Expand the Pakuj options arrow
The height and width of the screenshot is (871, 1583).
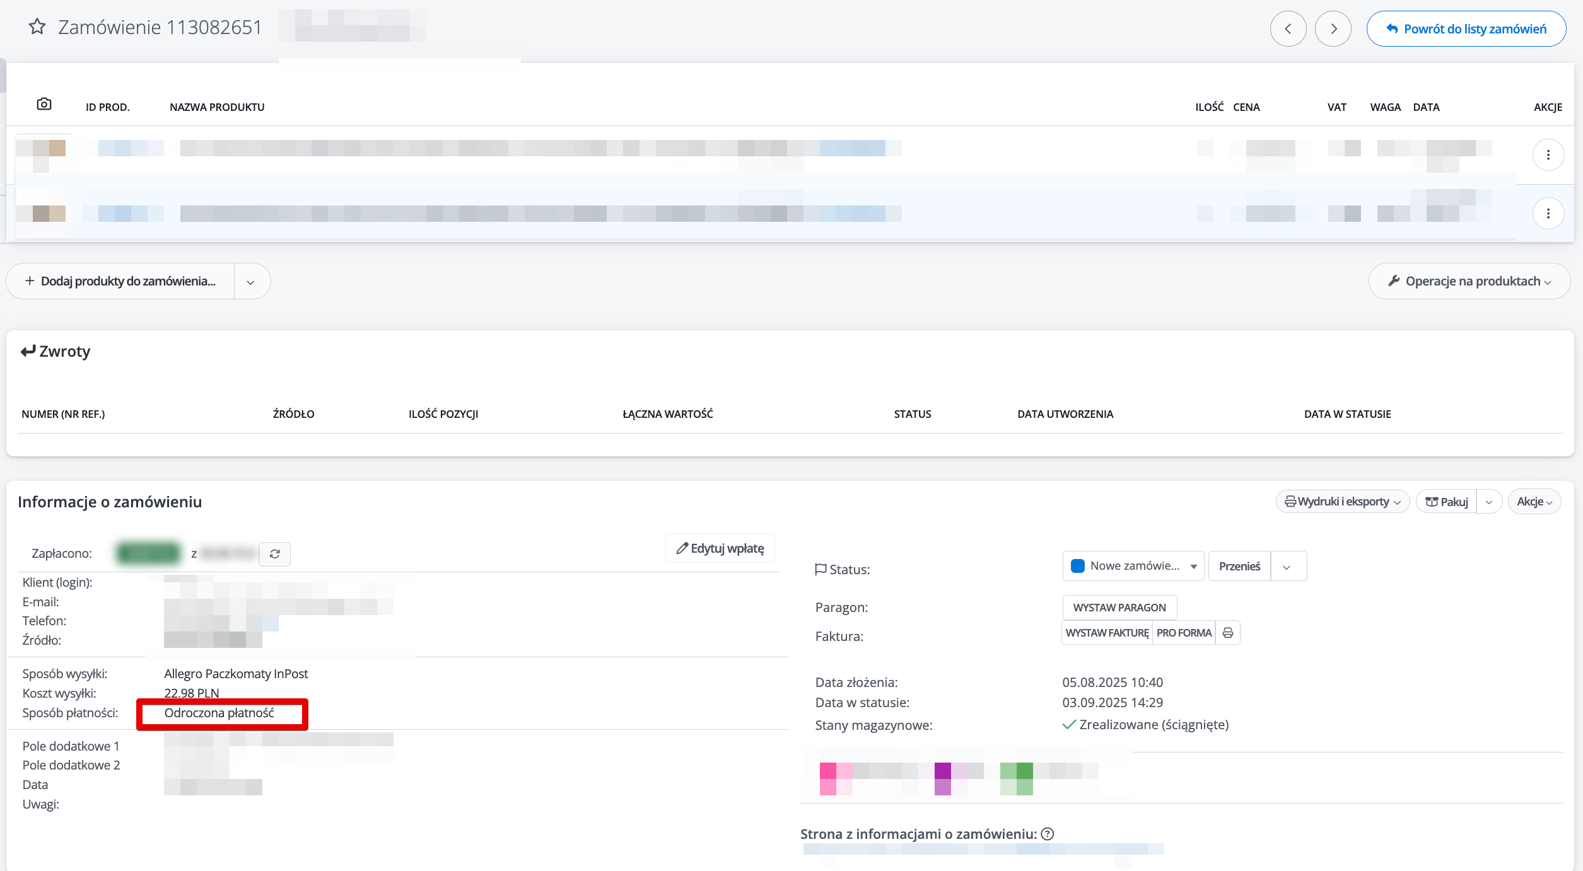pos(1489,502)
